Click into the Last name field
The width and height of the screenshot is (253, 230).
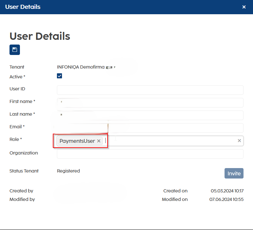(150, 115)
